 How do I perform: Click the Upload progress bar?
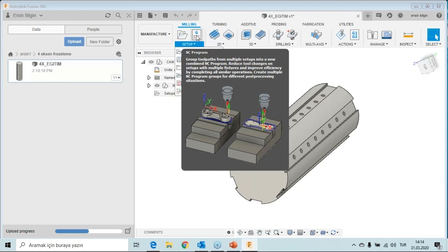tap(89, 231)
